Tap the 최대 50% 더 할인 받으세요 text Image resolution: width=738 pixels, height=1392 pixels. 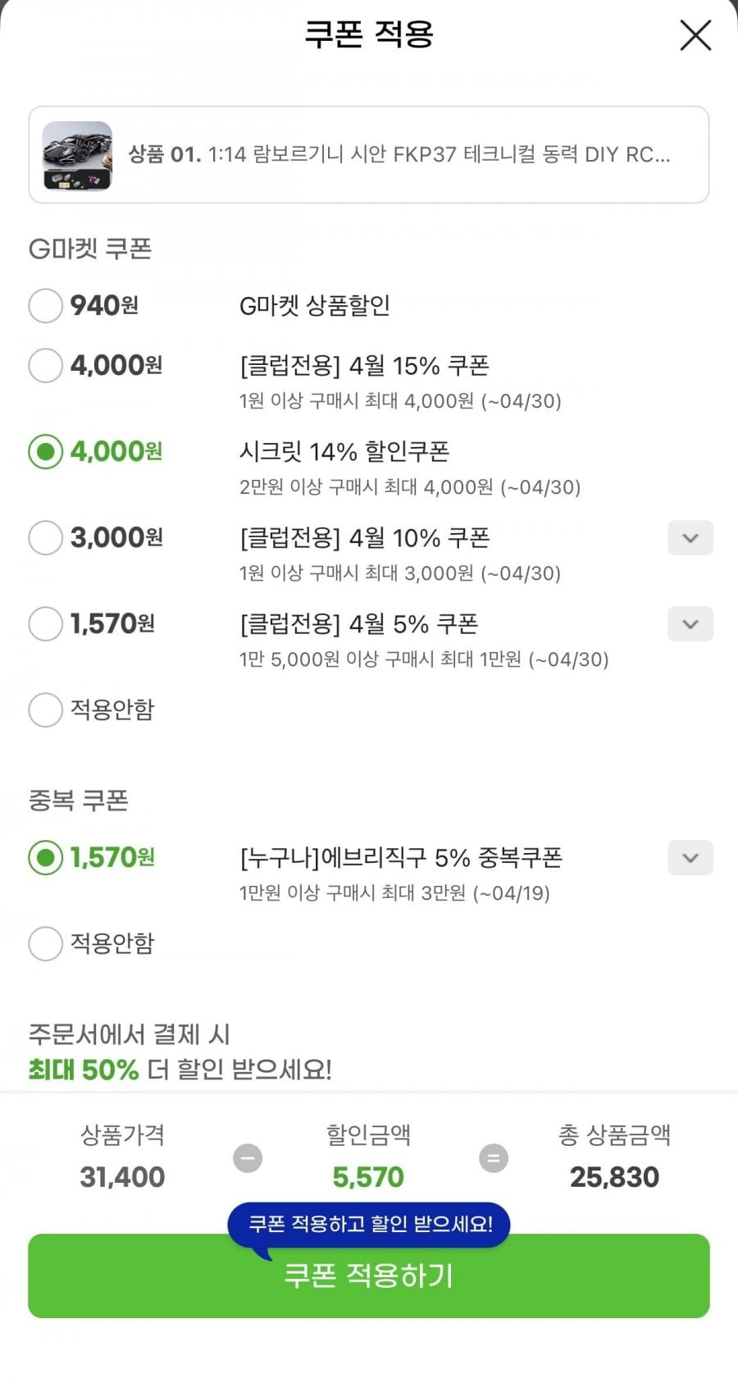[x=180, y=1070]
